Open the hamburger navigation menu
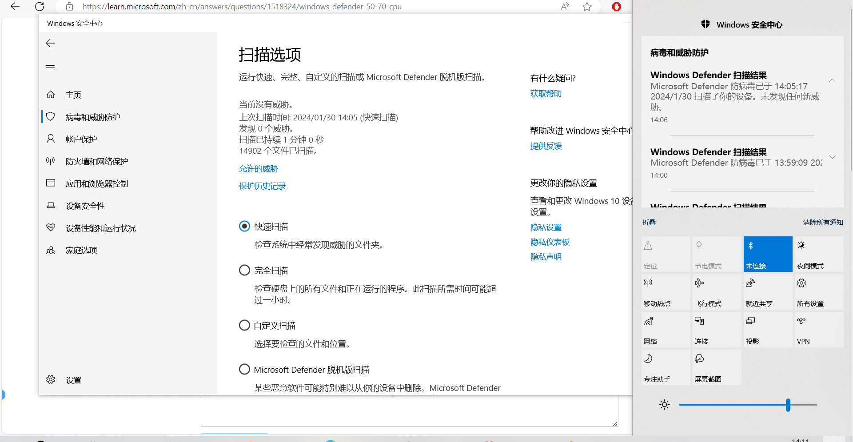 [50, 68]
